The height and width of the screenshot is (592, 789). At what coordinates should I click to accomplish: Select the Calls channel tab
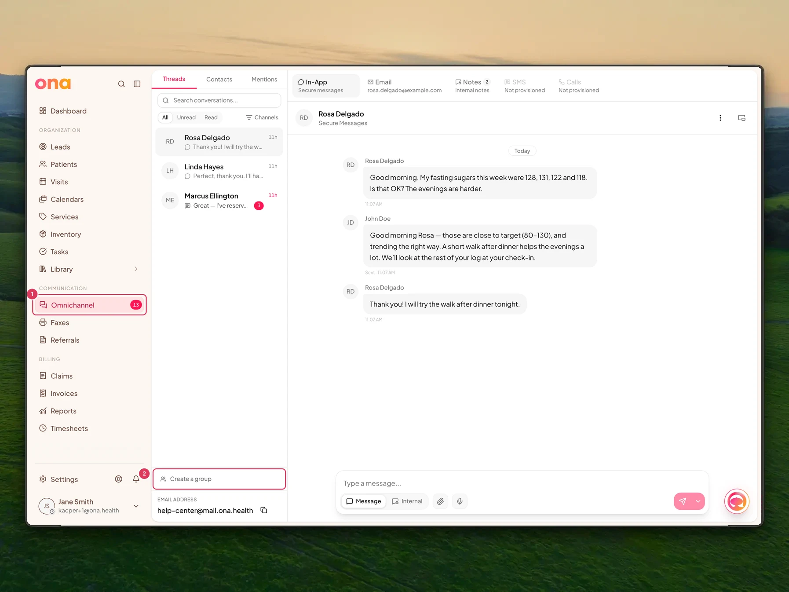click(x=578, y=86)
